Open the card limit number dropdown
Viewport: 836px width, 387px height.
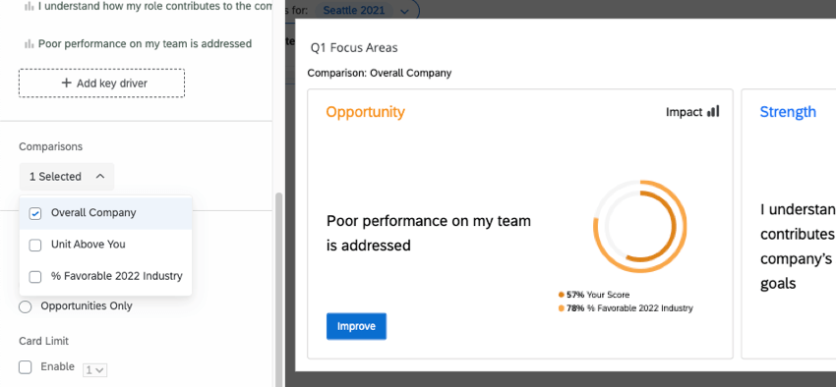[x=94, y=370]
